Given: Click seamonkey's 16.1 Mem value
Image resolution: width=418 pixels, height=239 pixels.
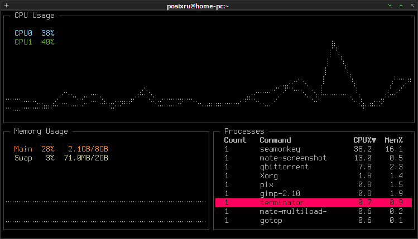Looking at the screenshot, I should (x=394, y=149).
